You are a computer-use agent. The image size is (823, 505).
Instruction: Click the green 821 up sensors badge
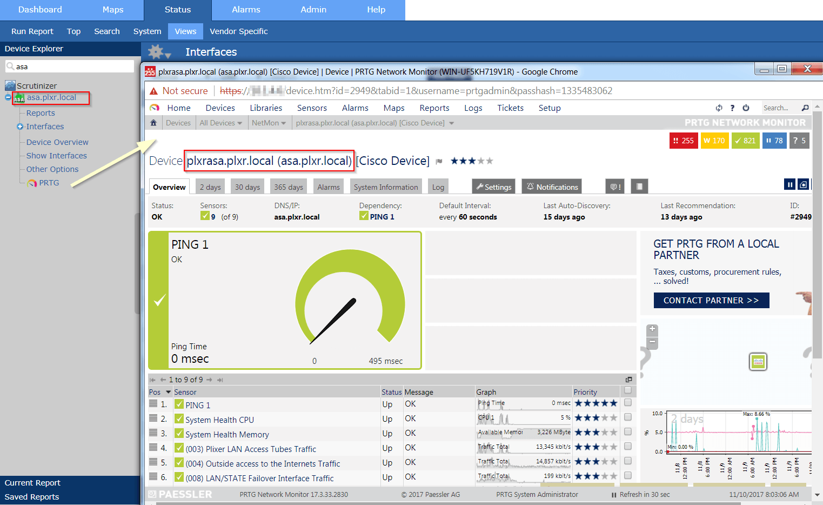pos(745,141)
